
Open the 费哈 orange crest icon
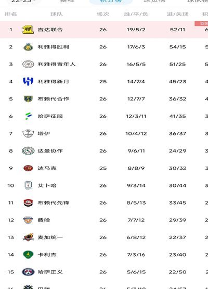pos(28,220)
